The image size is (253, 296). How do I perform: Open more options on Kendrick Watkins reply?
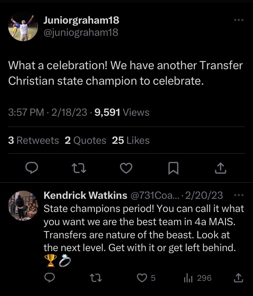click(x=238, y=195)
